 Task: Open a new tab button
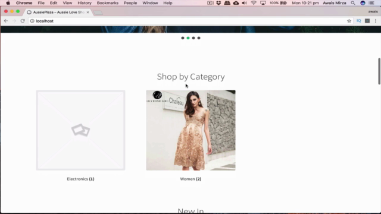pos(98,12)
